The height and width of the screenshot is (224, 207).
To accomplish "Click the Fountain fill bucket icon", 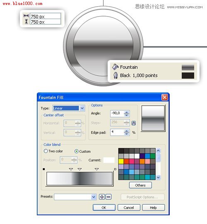I will coord(115,67).
